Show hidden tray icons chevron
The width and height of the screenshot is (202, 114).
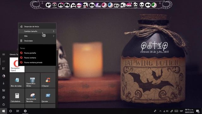pos(160,111)
